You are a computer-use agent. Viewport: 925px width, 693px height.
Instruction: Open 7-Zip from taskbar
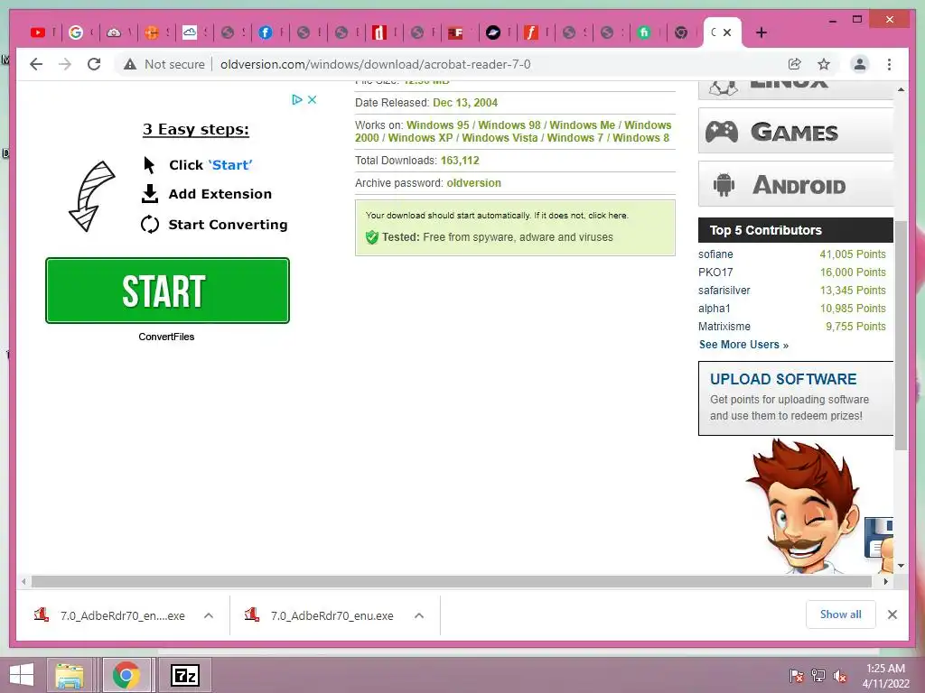tap(184, 675)
